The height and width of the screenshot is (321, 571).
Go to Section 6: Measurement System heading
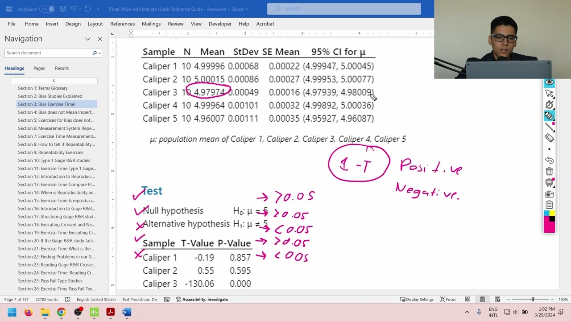click(x=57, y=128)
